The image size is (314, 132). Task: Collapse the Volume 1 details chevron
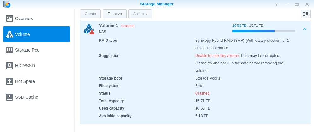click(305, 29)
